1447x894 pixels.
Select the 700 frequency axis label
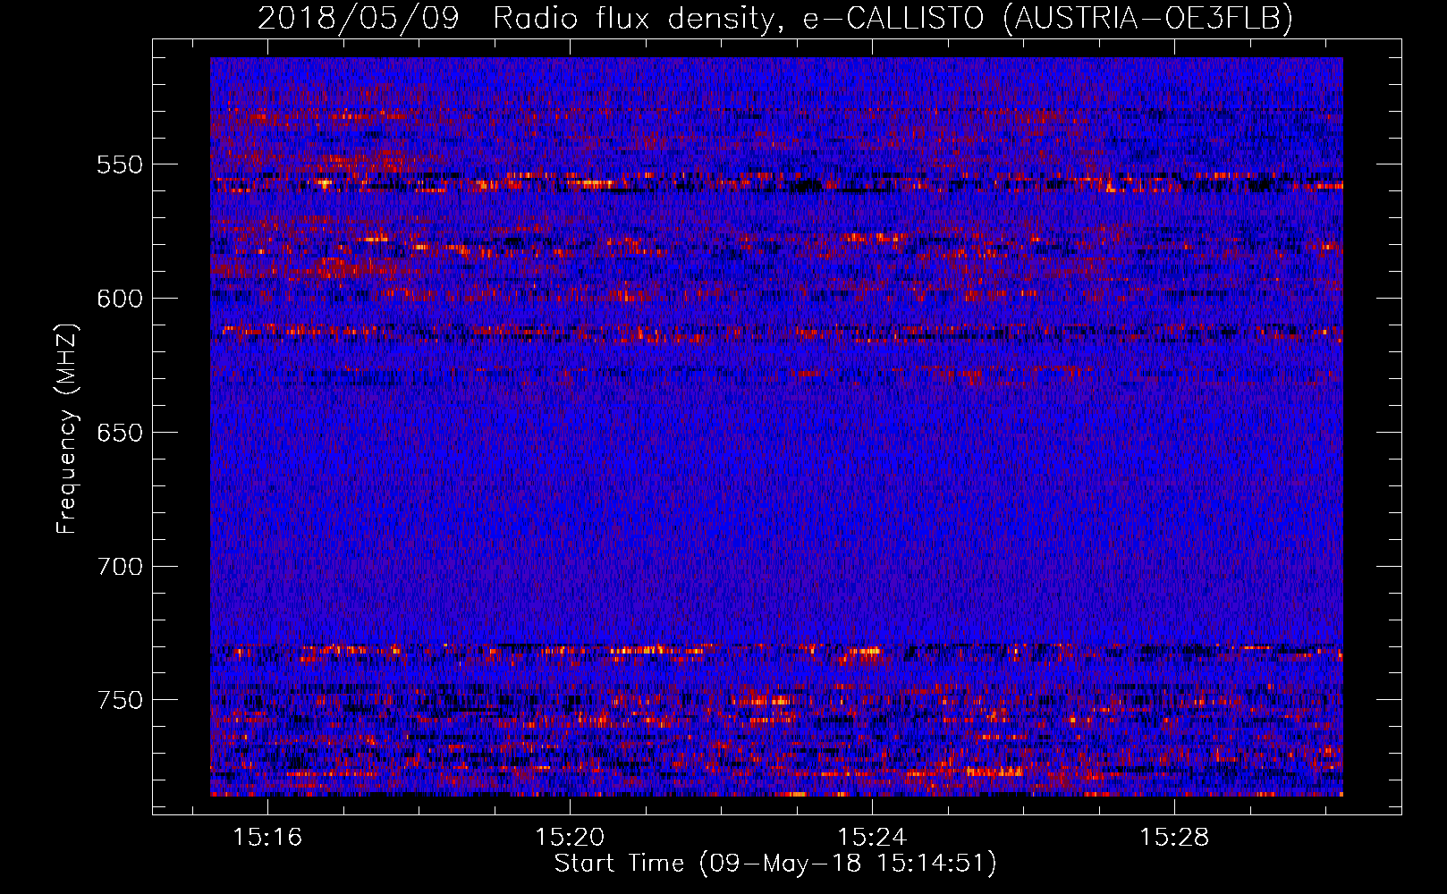[x=120, y=567]
